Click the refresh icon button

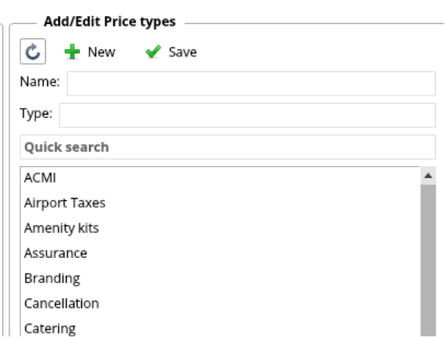[x=33, y=52]
